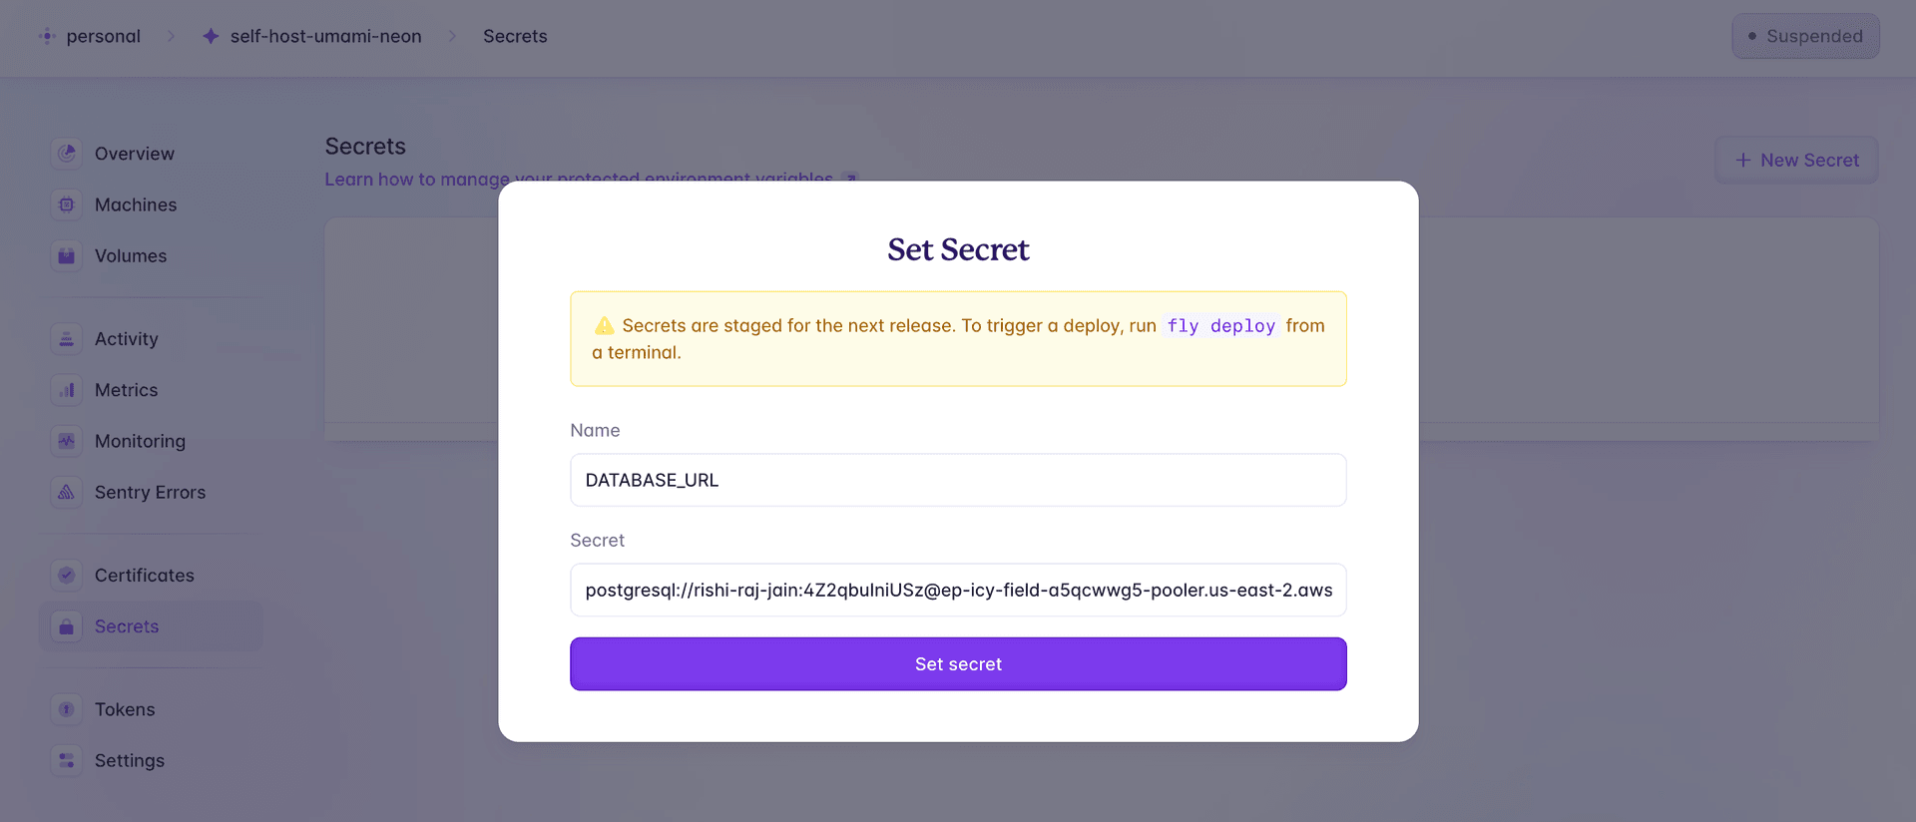Open the personal organization breadcrumb
The width and height of the screenshot is (1916, 822).
pyautogui.click(x=103, y=36)
